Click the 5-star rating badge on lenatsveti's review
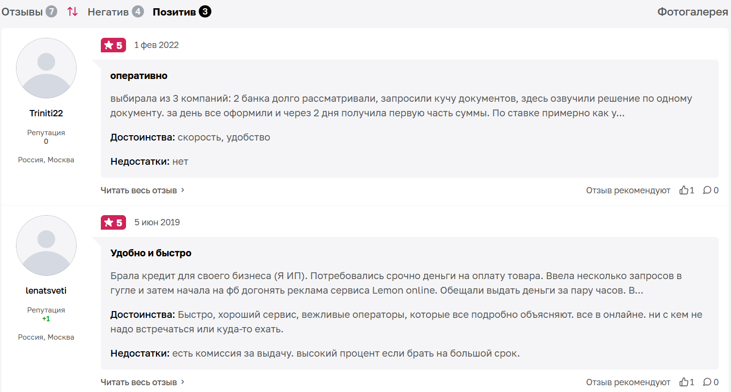This screenshot has height=392, width=731. click(113, 222)
